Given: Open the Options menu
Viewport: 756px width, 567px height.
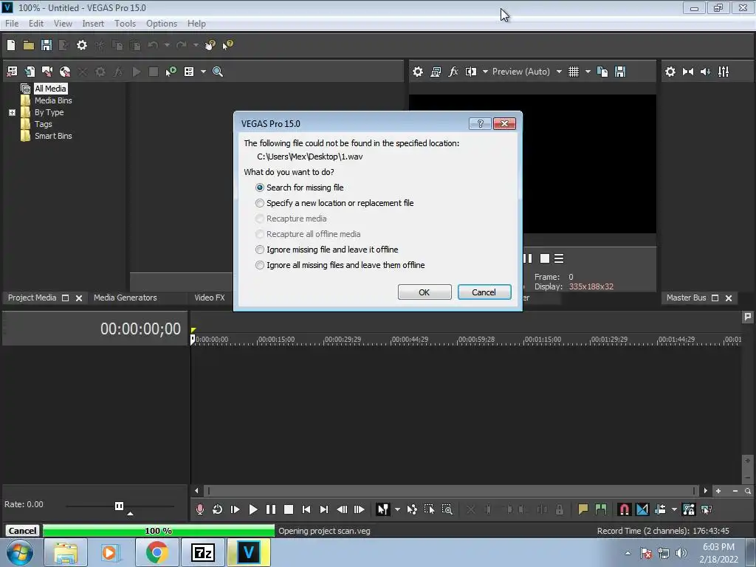Looking at the screenshot, I should pos(162,24).
